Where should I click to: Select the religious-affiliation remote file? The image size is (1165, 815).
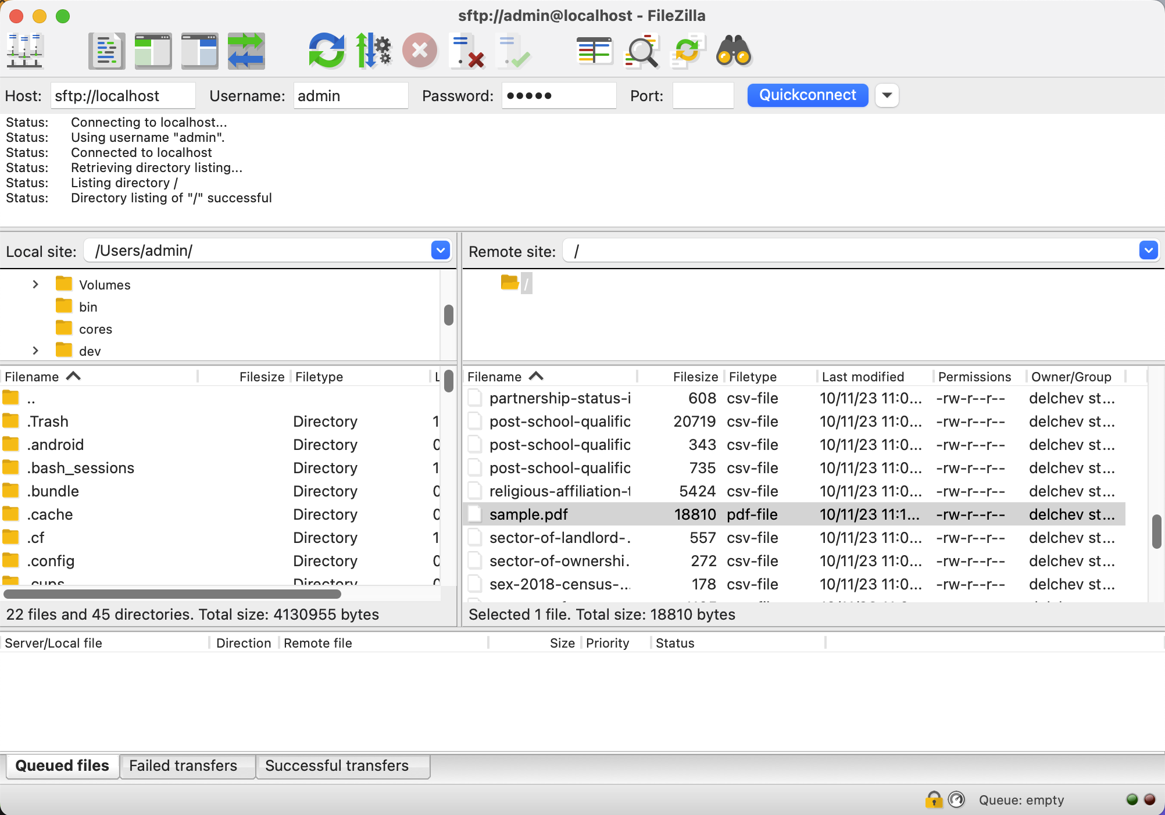pyautogui.click(x=794, y=491)
